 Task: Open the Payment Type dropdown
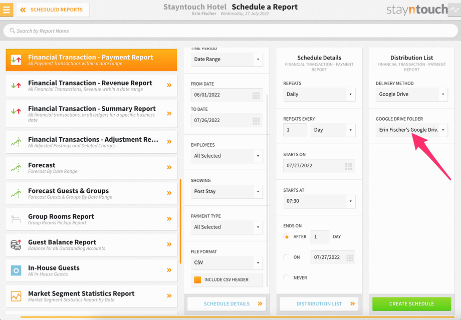pos(226,227)
